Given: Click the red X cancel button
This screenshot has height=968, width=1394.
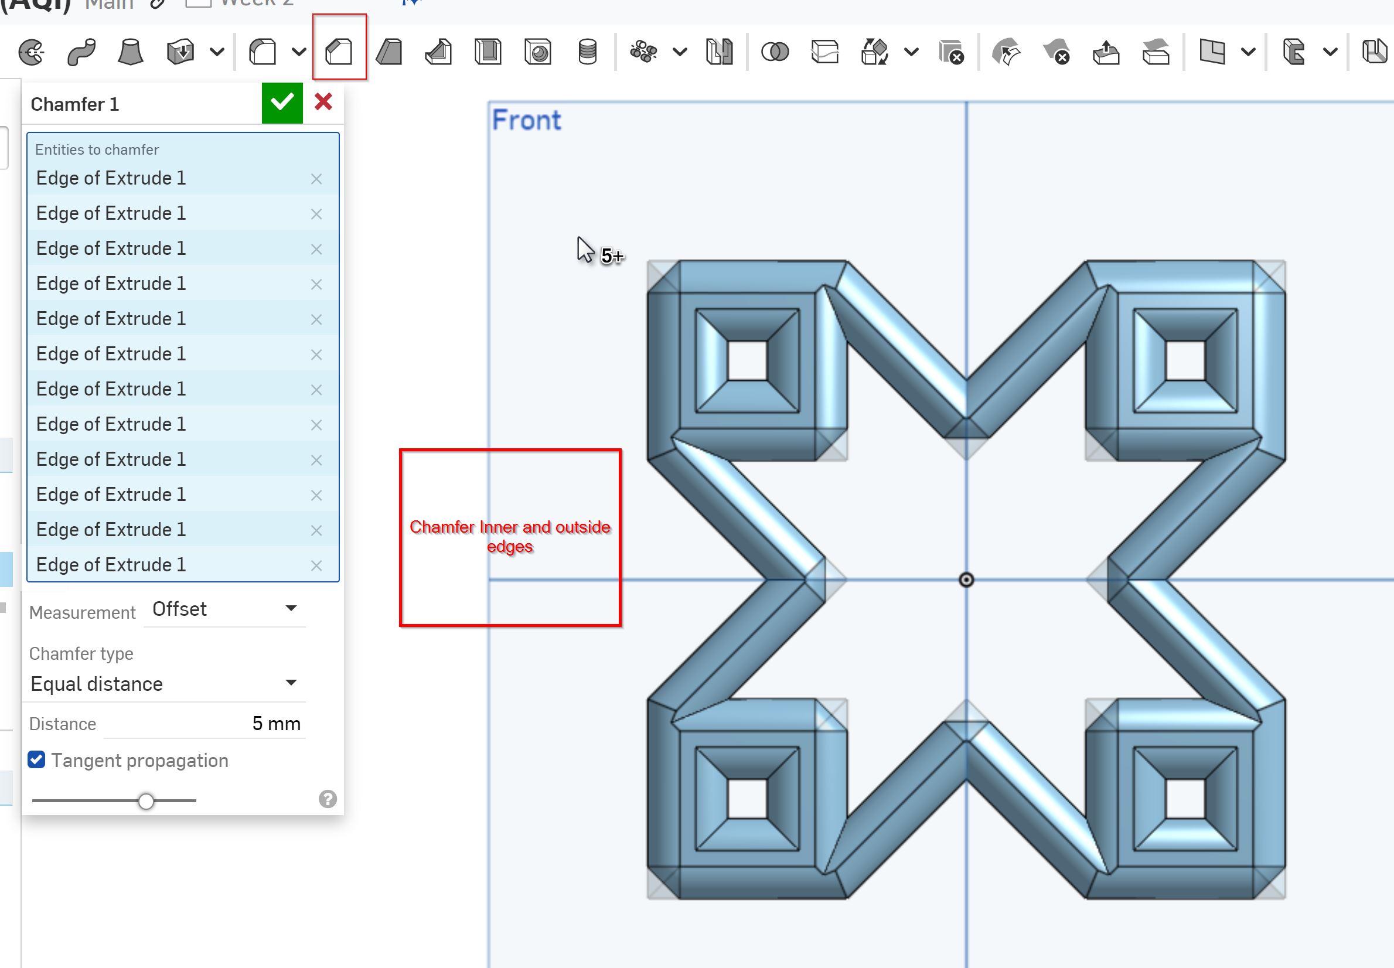Looking at the screenshot, I should [x=323, y=102].
